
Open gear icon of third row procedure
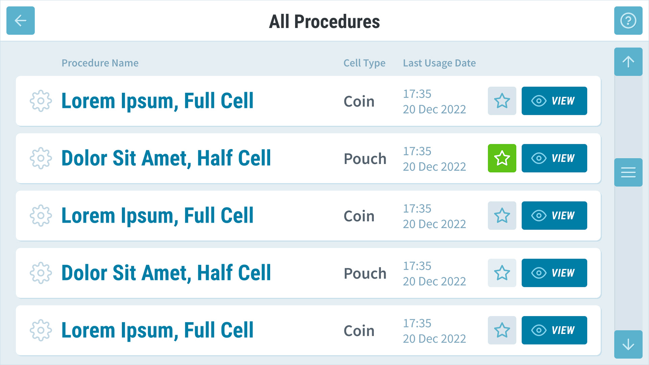[x=41, y=216]
